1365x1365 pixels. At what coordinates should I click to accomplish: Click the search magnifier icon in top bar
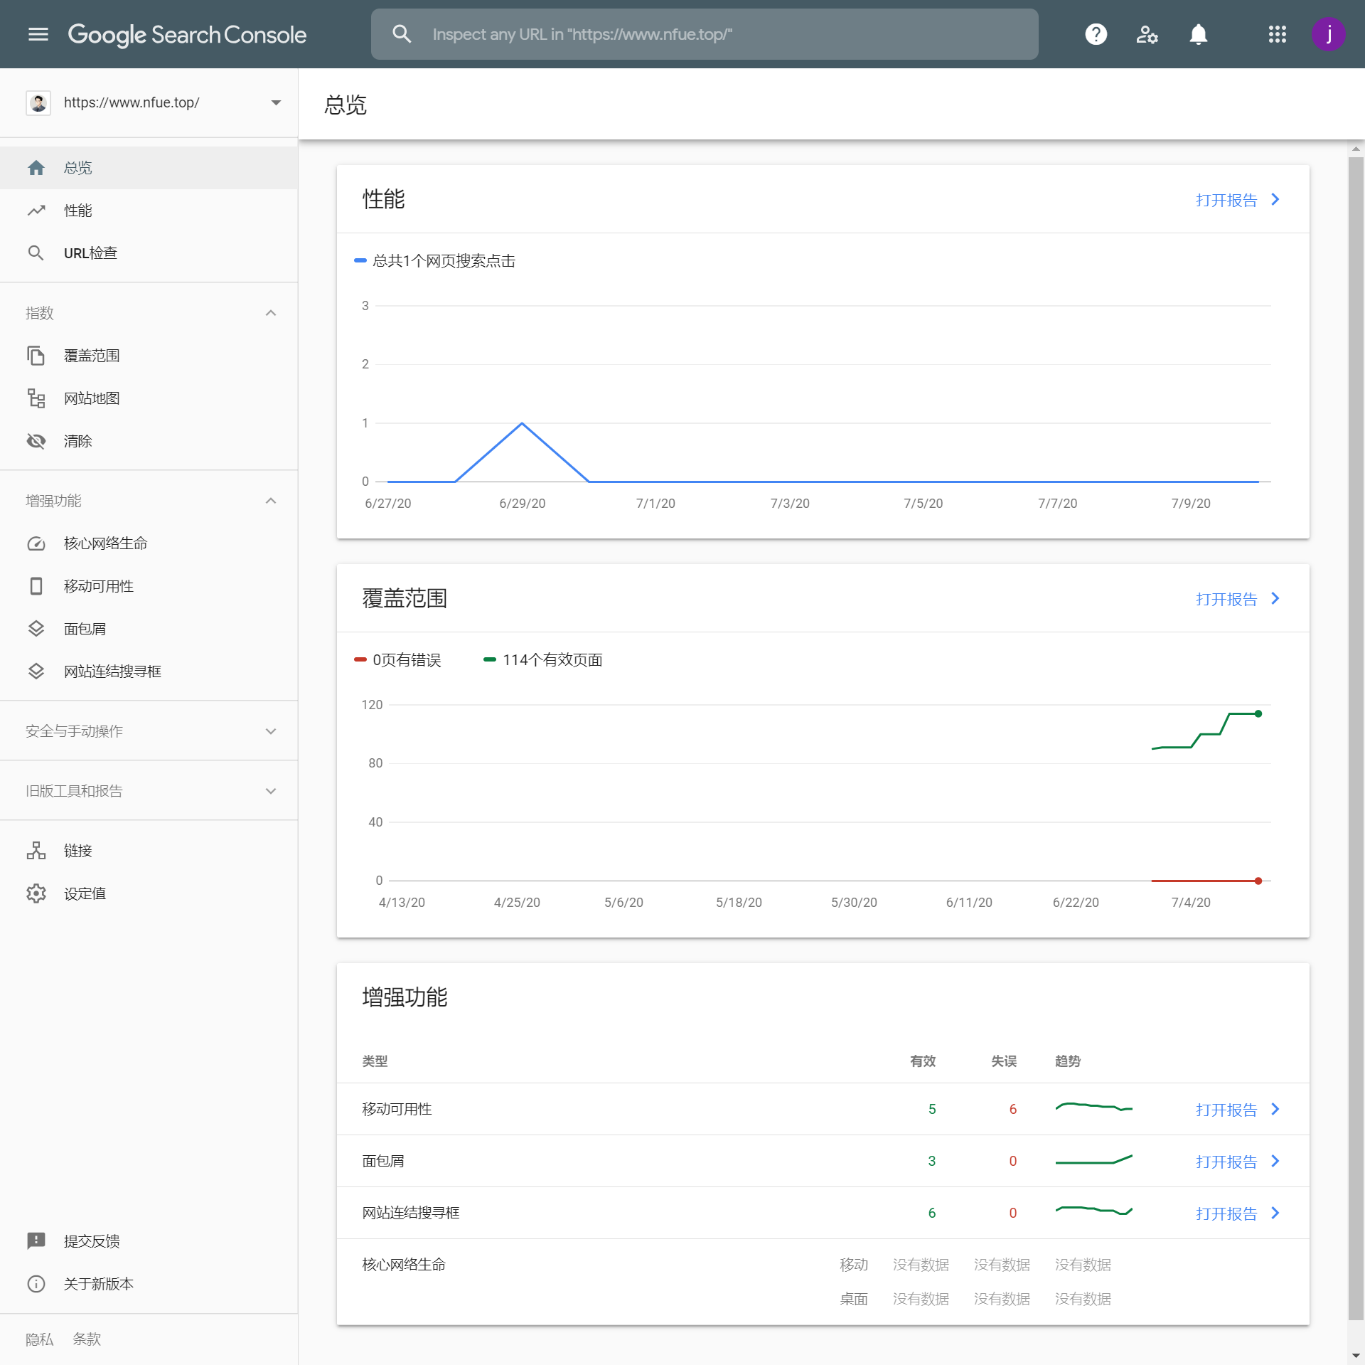pyautogui.click(x=402, y=34)
